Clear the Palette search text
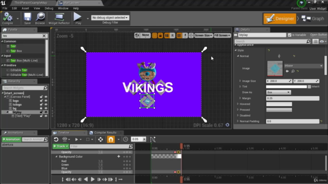The image size is (328, 184). click(44, 36)
